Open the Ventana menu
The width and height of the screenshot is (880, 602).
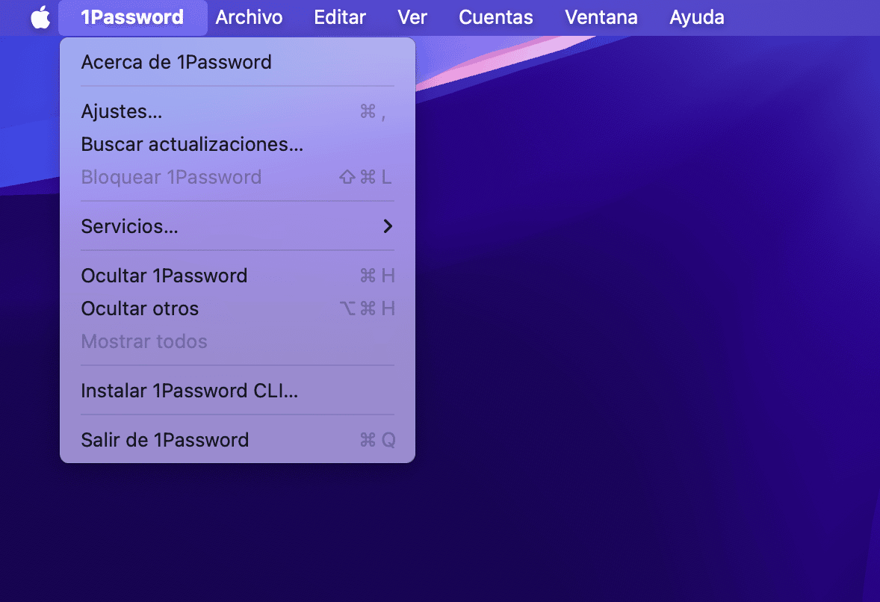(x=601, y=17)
